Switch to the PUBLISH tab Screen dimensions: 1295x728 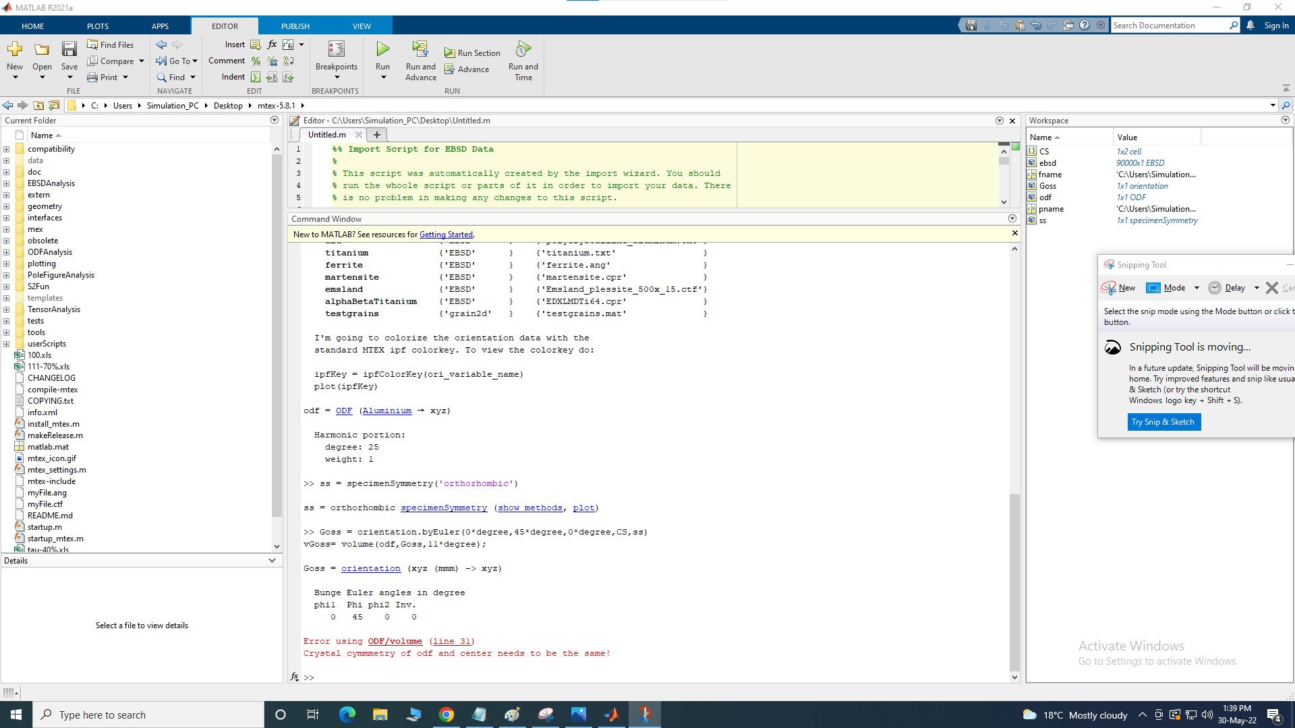pos(295,26)
